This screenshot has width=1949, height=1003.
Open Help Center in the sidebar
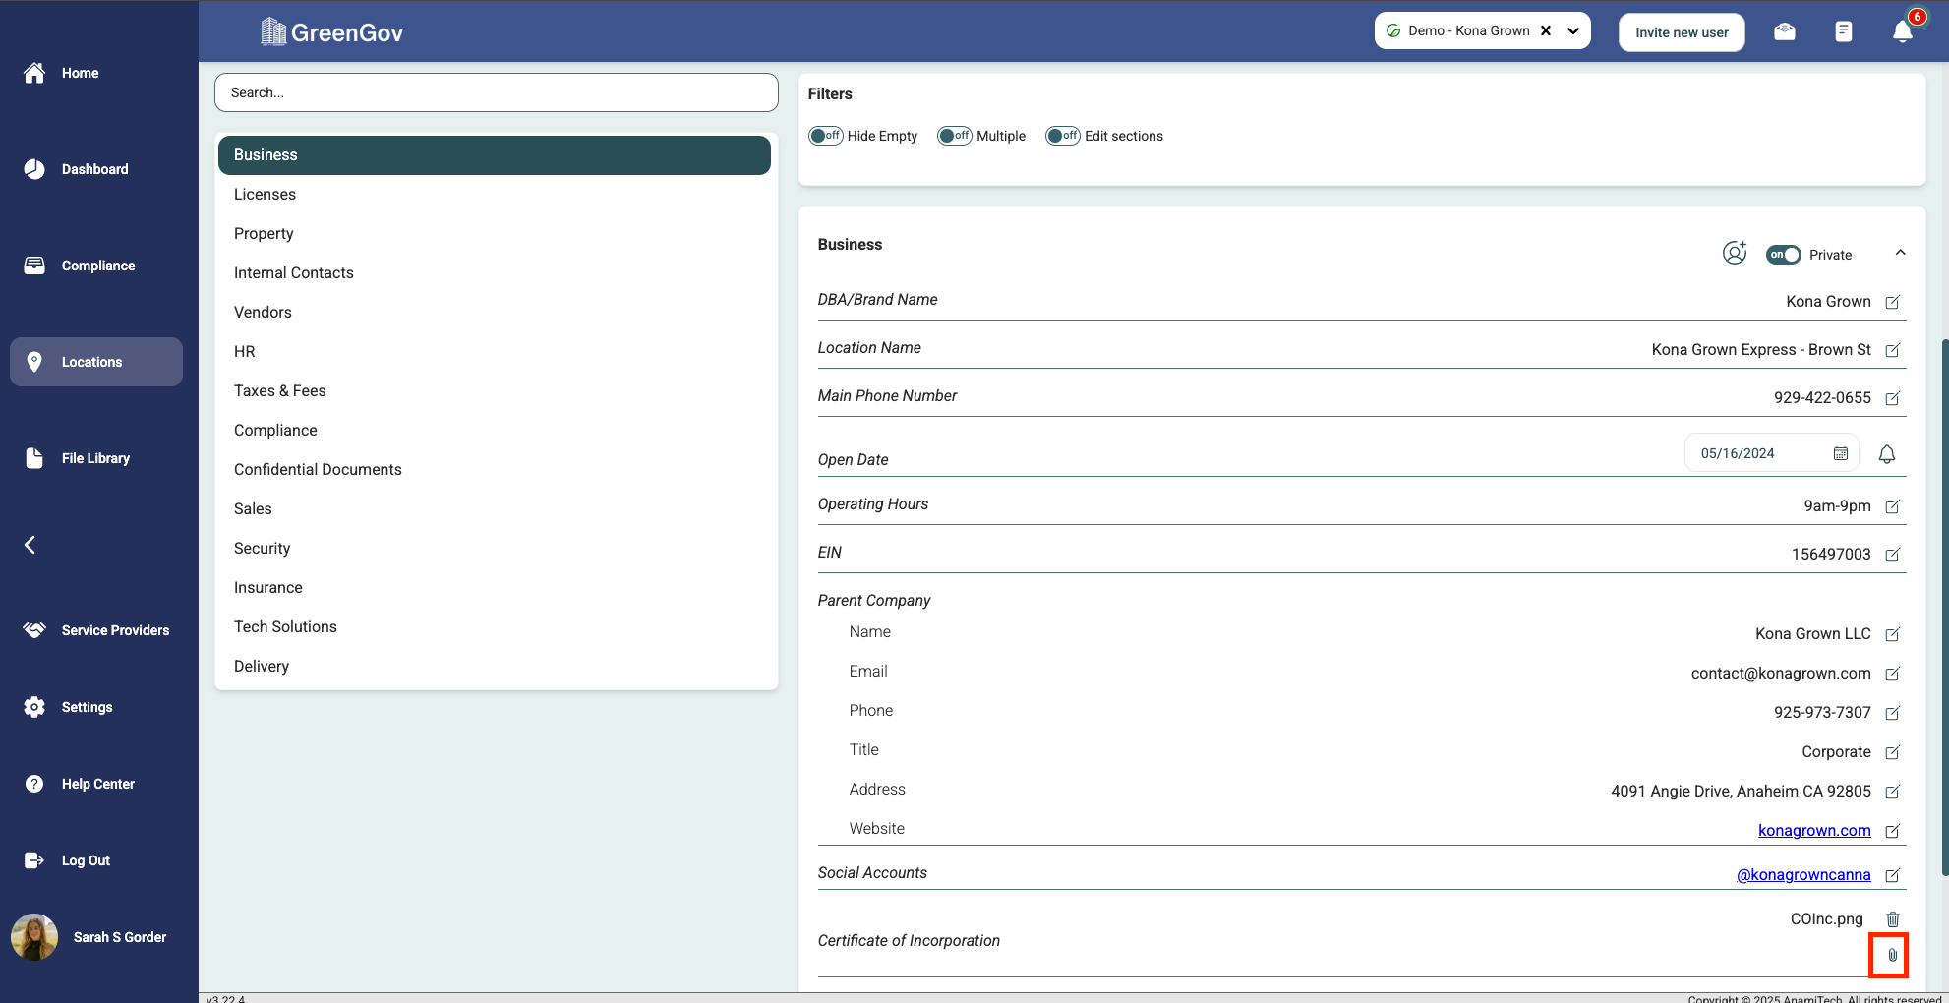[x=96, y=784]
